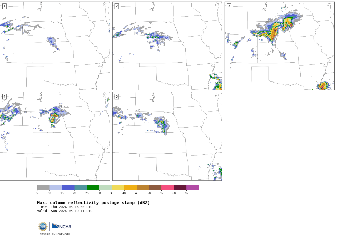Click the gray 5-10 dBZ color swatch
The width and height of the screenshot is (337, 237).
coord(43,187)
